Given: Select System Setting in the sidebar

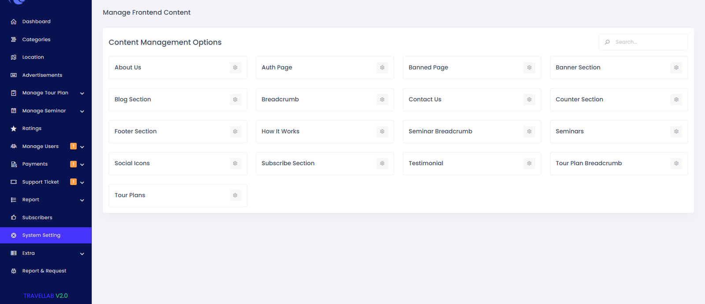Looking at the screenshot, I should (41, 235).
